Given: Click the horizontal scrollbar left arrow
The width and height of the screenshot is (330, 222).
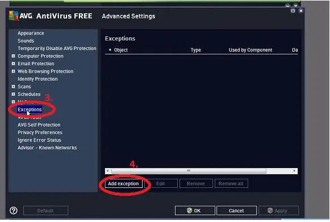Looking at the screenshot, I should point(108,171).
